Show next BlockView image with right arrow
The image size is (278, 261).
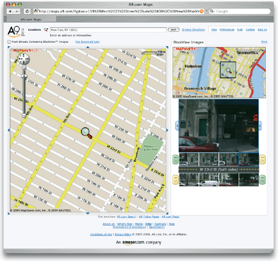260,126
